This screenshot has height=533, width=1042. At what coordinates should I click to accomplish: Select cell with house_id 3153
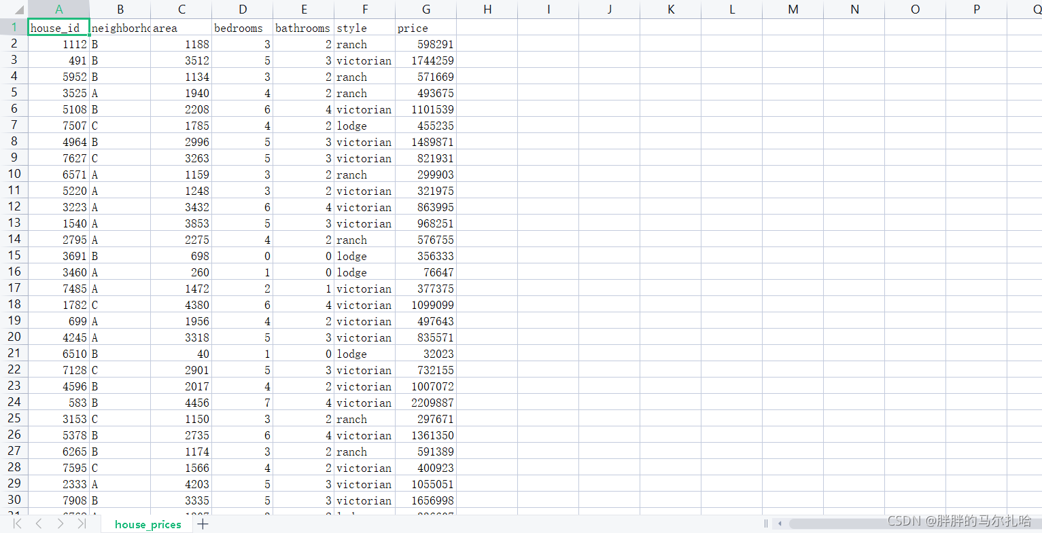tap(59, 419)
